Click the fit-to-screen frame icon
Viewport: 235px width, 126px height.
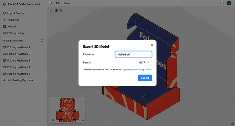pyautogui.click(x=51, y=11)
